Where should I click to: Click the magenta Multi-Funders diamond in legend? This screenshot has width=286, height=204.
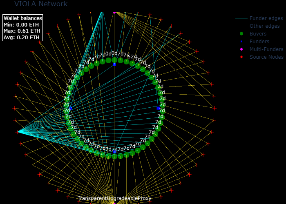tap(241, 49)
